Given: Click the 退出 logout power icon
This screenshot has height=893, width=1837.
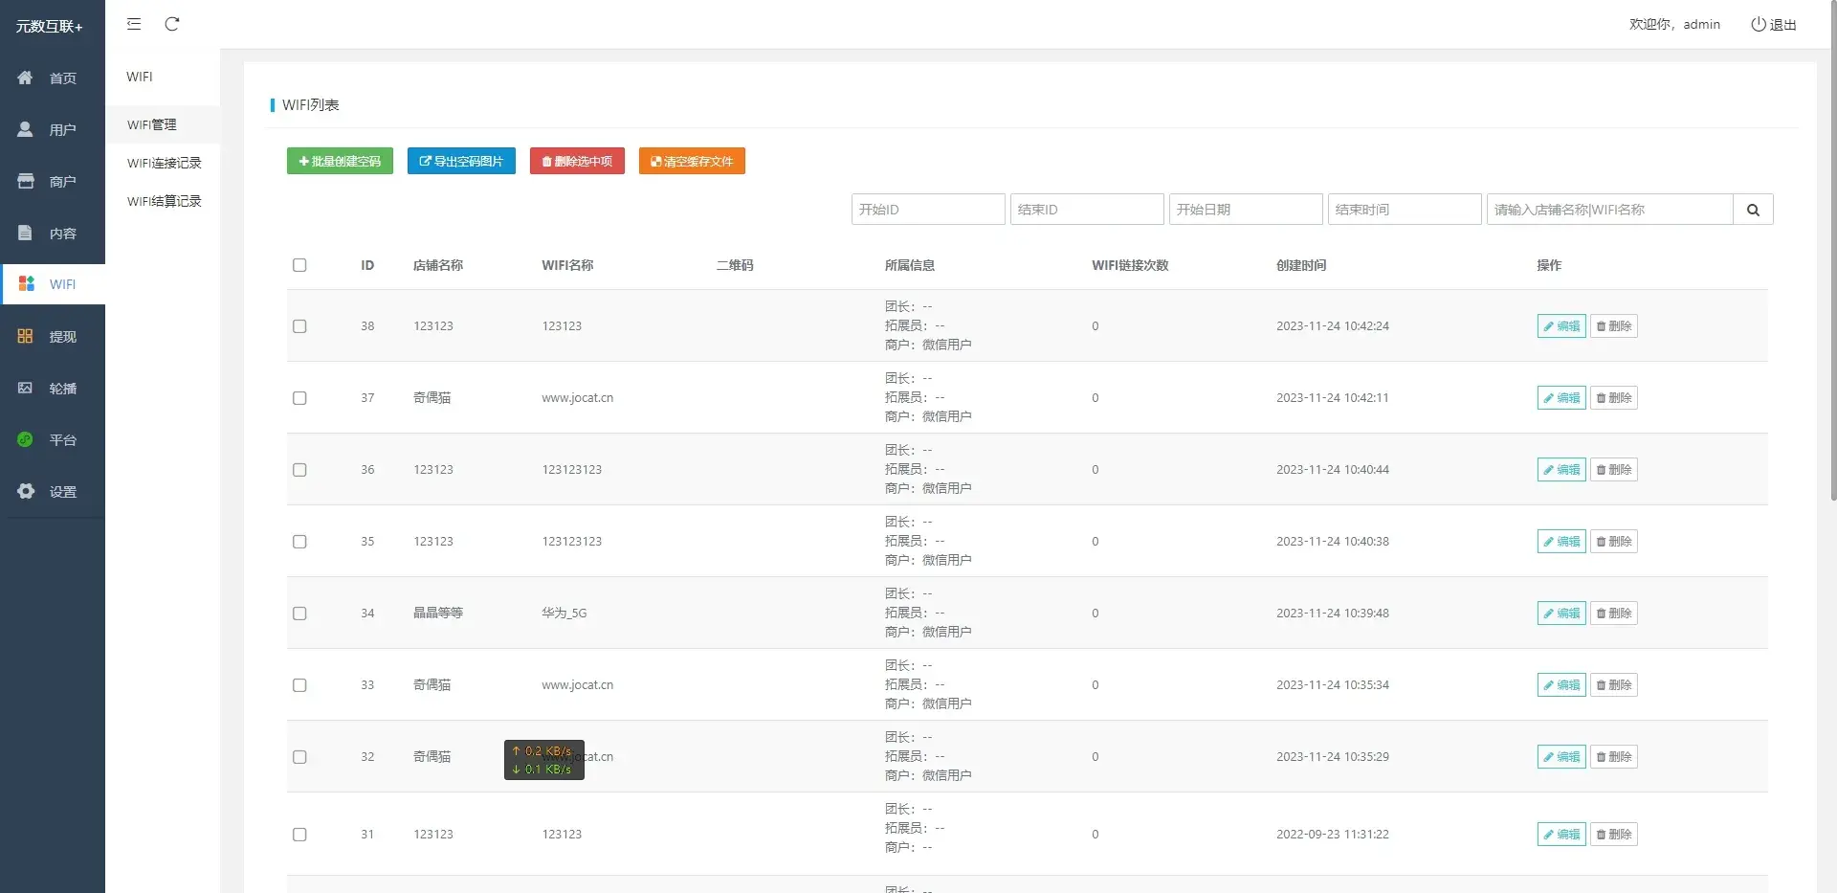Looking at the screenshot, I should (1759, 24).
